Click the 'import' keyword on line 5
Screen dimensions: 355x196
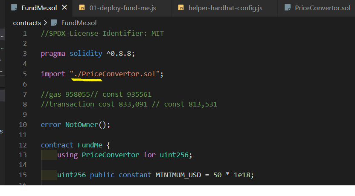coord(53,74)
